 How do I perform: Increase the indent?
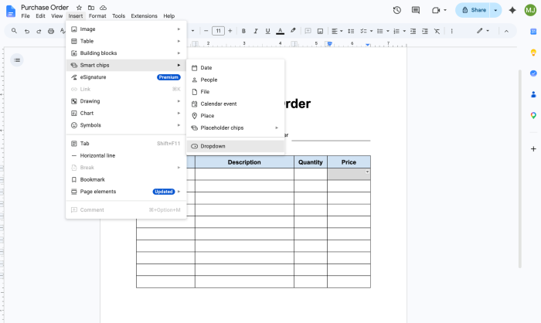pos(425,31)
